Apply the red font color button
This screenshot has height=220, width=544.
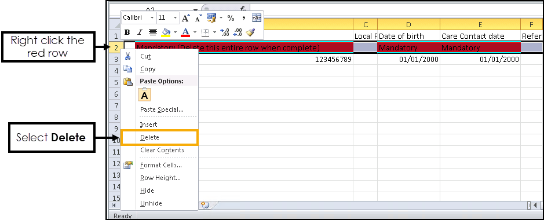185,32
